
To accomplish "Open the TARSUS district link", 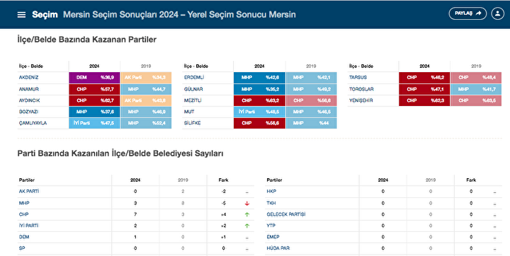I will (358, 78).
